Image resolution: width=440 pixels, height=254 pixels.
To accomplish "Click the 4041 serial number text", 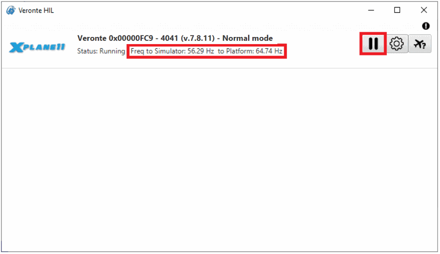I will pyautogui.click(x=169, y=38).
